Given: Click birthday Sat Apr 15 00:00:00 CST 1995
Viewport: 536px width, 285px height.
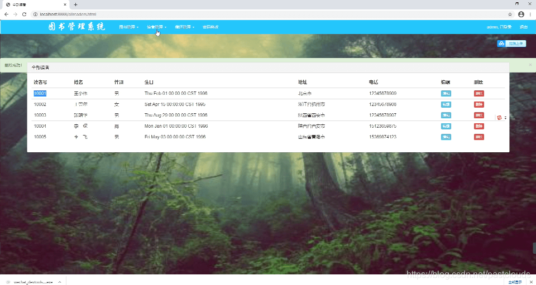Looking at the screenshot, I should (176, 104).
